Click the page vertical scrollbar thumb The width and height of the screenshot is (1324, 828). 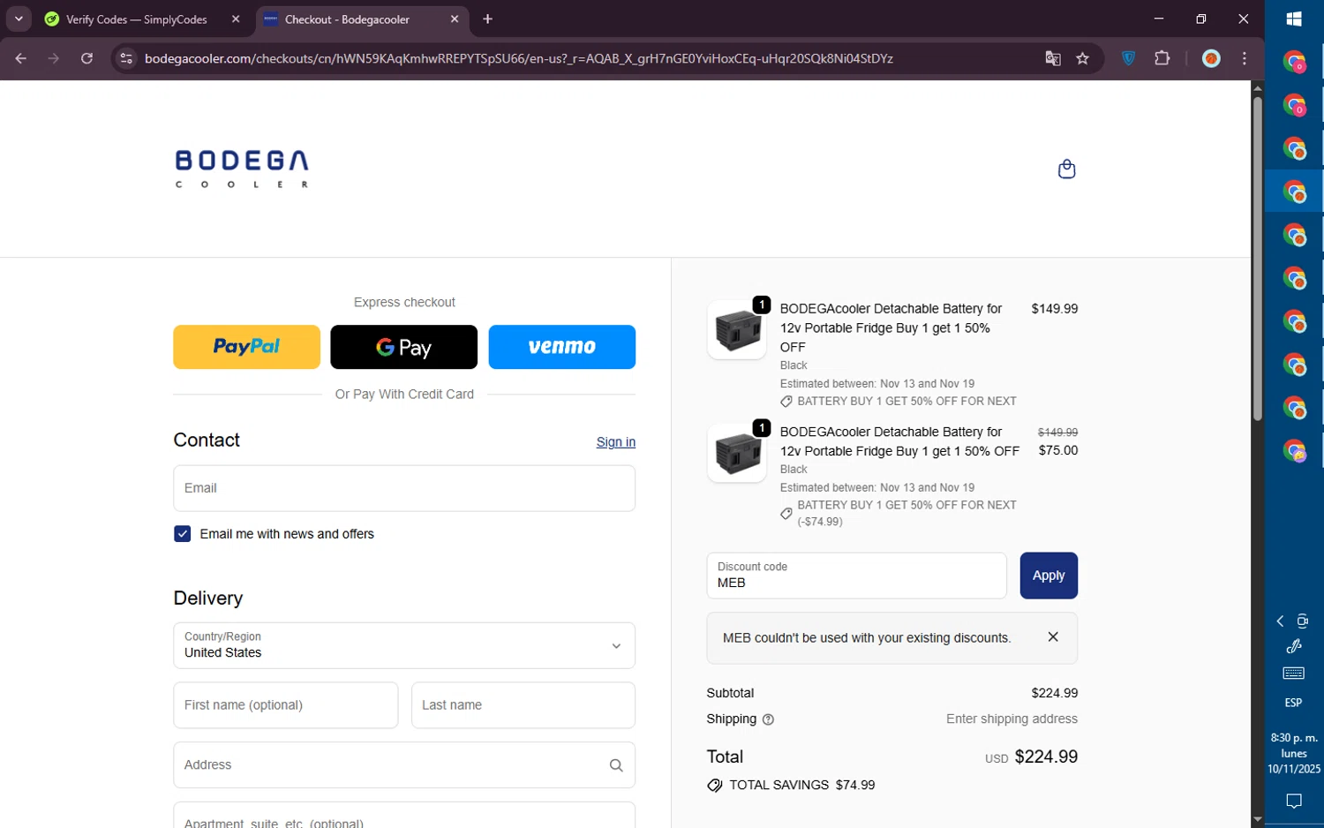tap(1258, 258)
